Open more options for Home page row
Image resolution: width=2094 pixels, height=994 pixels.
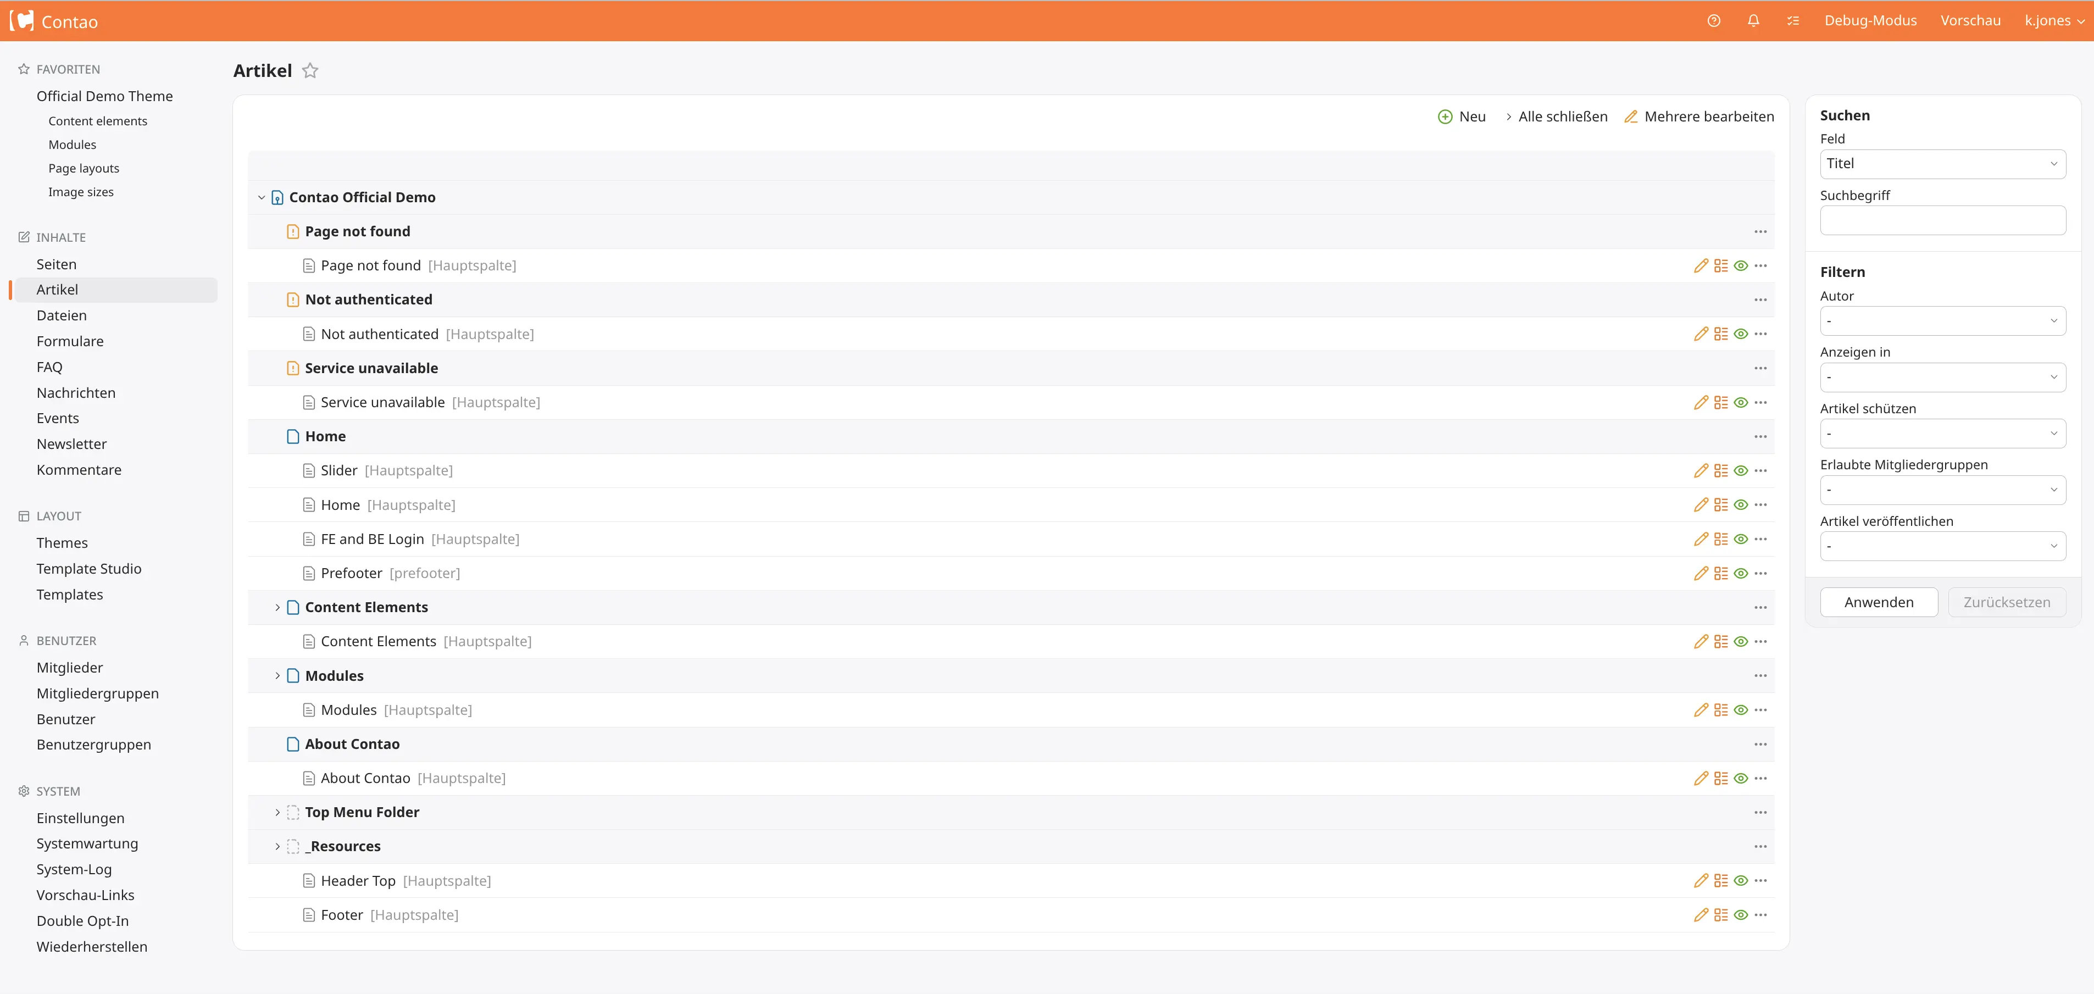1760,436
